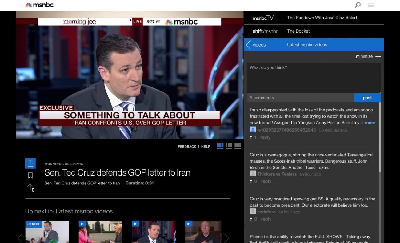Screen dimensions: 400x243
Task: Click the 'MORNING JOE 3/17/15' label
Action: (64, 164)
